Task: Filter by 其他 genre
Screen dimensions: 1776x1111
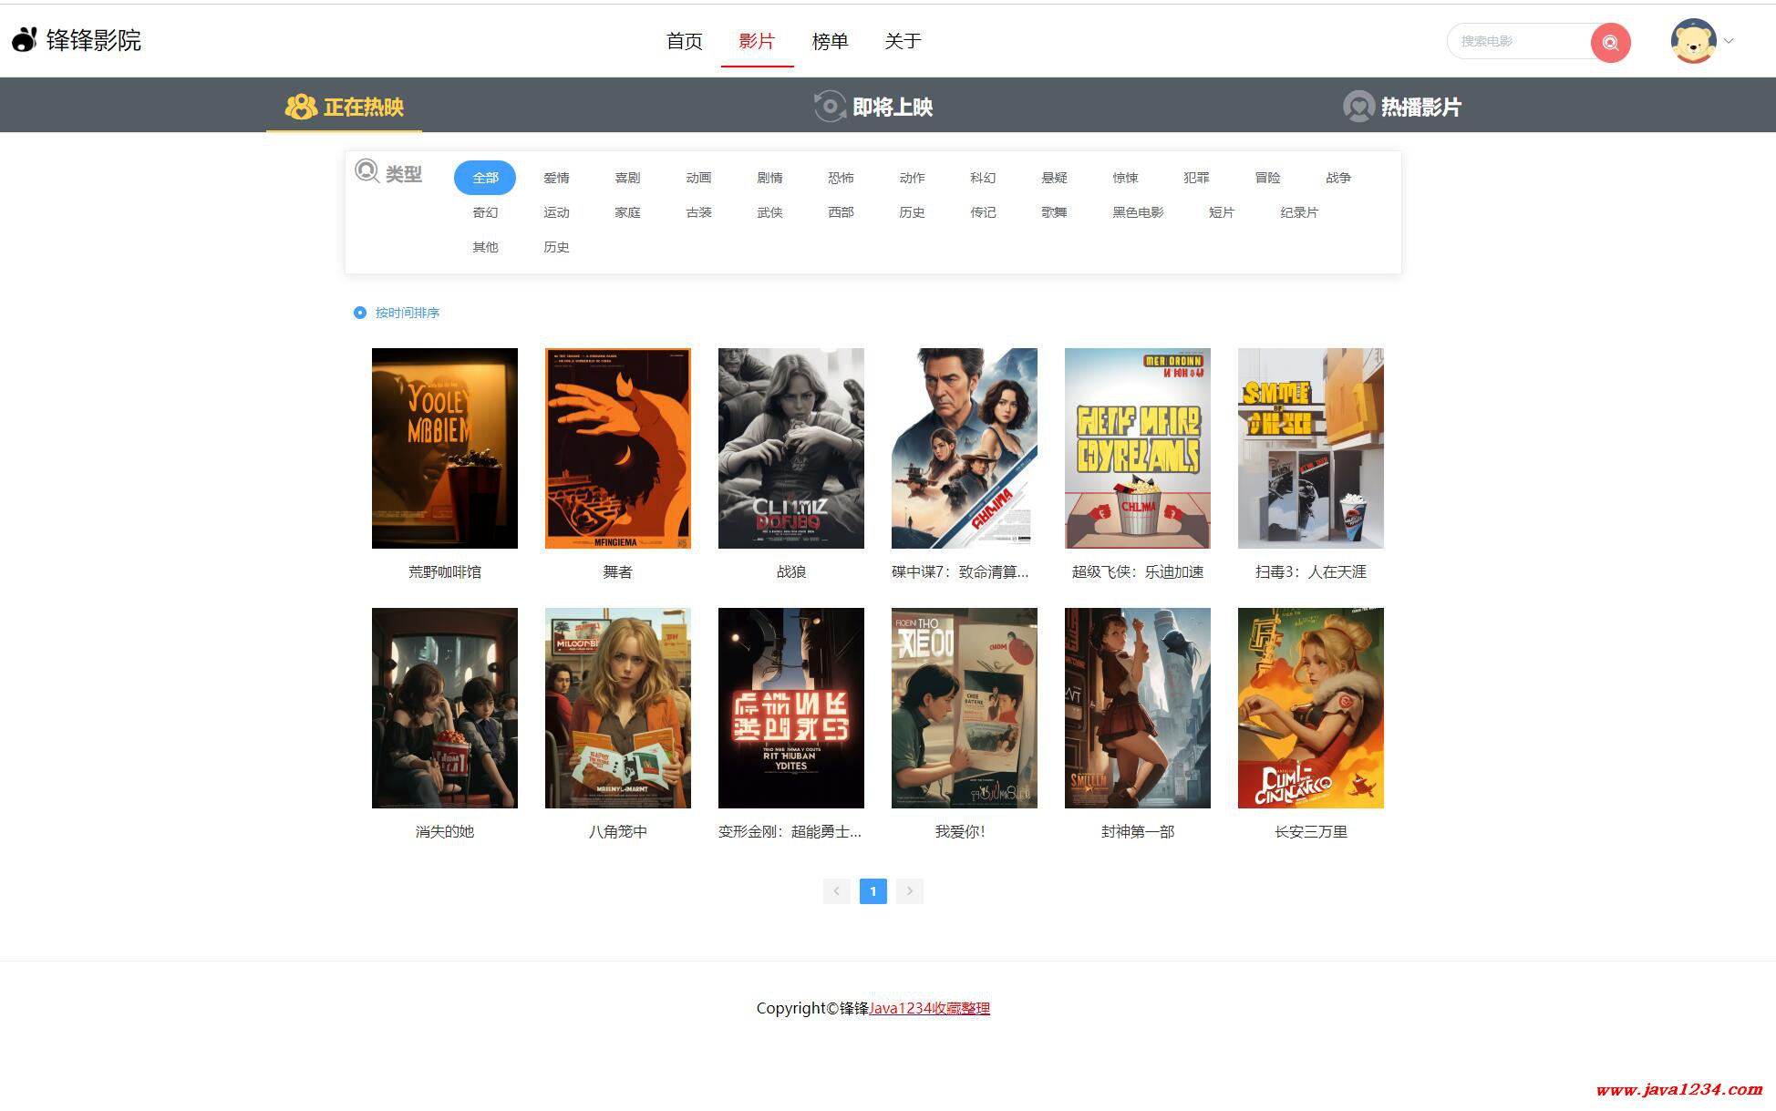Action: pyautogui.click(x=485, y=247)
